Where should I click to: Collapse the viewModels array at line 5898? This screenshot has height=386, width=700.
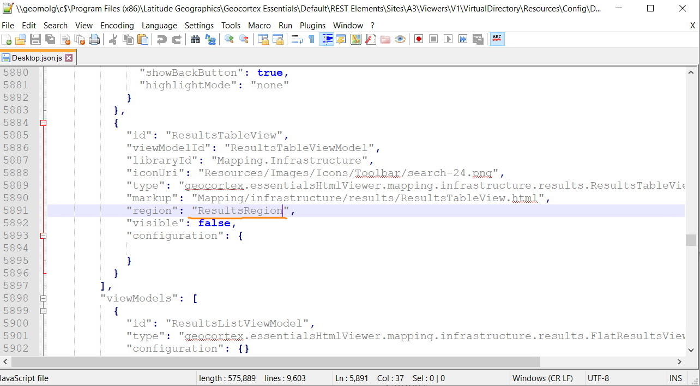pyautogui.click(x=43, y=298)
